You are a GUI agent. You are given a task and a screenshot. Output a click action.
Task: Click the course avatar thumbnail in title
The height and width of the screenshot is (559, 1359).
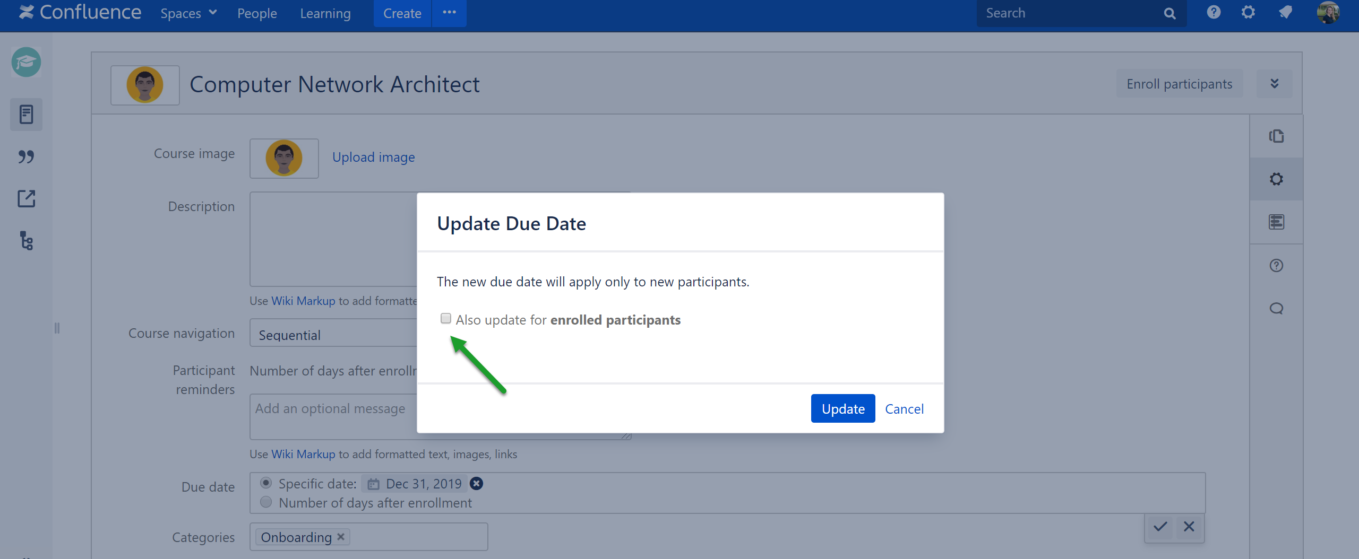[x=145, y=85]
